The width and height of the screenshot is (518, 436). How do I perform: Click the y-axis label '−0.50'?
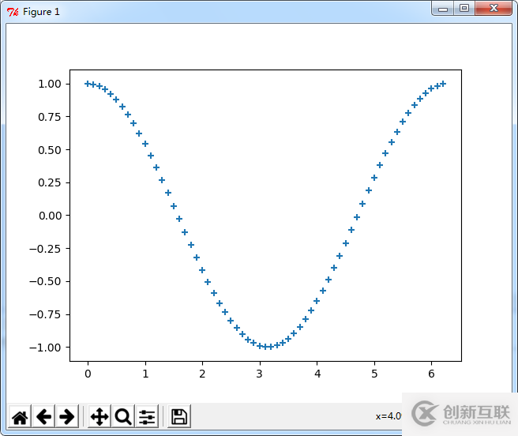click(45, 282)
